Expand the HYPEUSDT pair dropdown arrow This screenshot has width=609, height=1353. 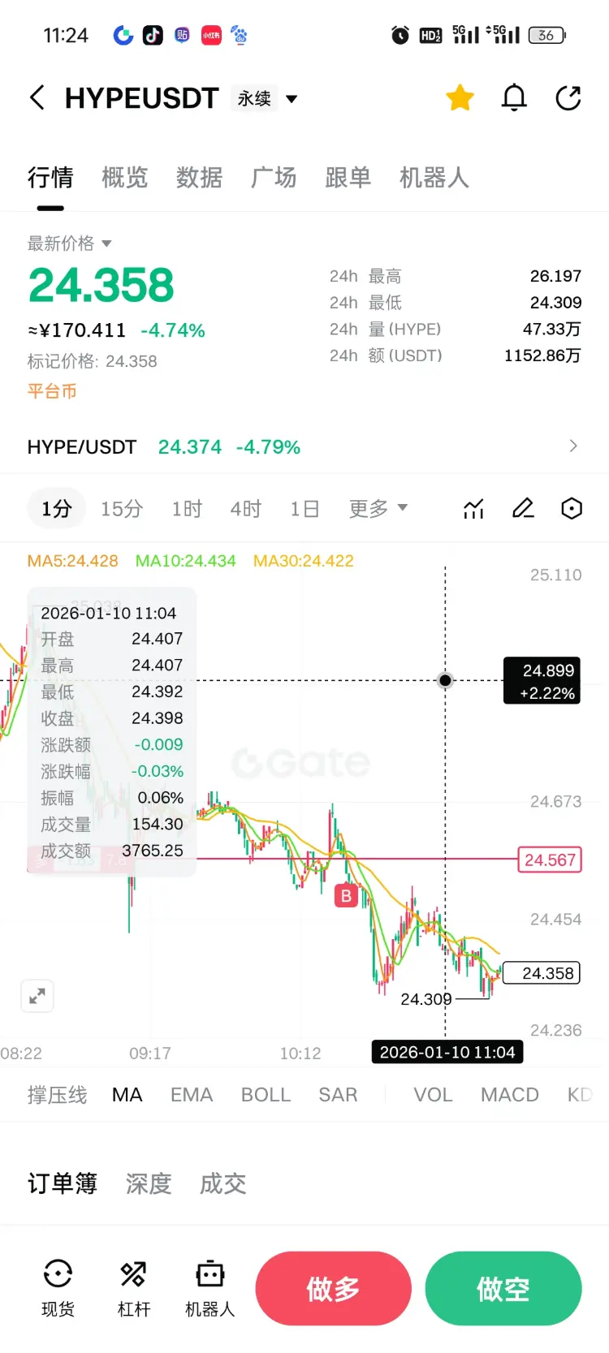[x=292, y=99]
